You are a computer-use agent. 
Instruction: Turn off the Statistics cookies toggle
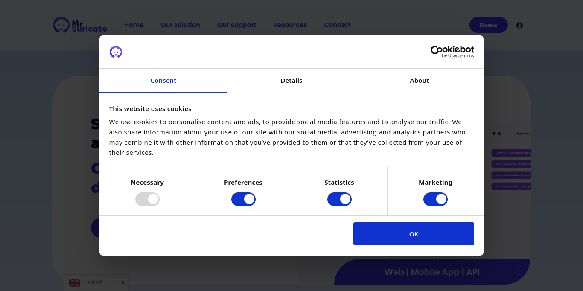[x=339, y=199]
